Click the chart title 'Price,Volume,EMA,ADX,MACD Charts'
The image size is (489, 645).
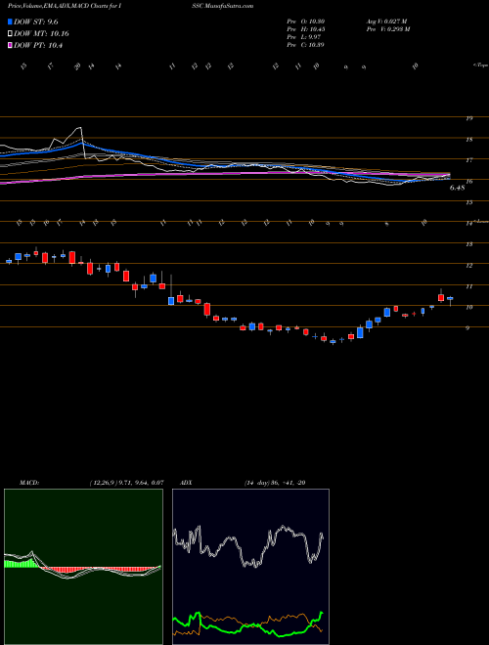60,6
